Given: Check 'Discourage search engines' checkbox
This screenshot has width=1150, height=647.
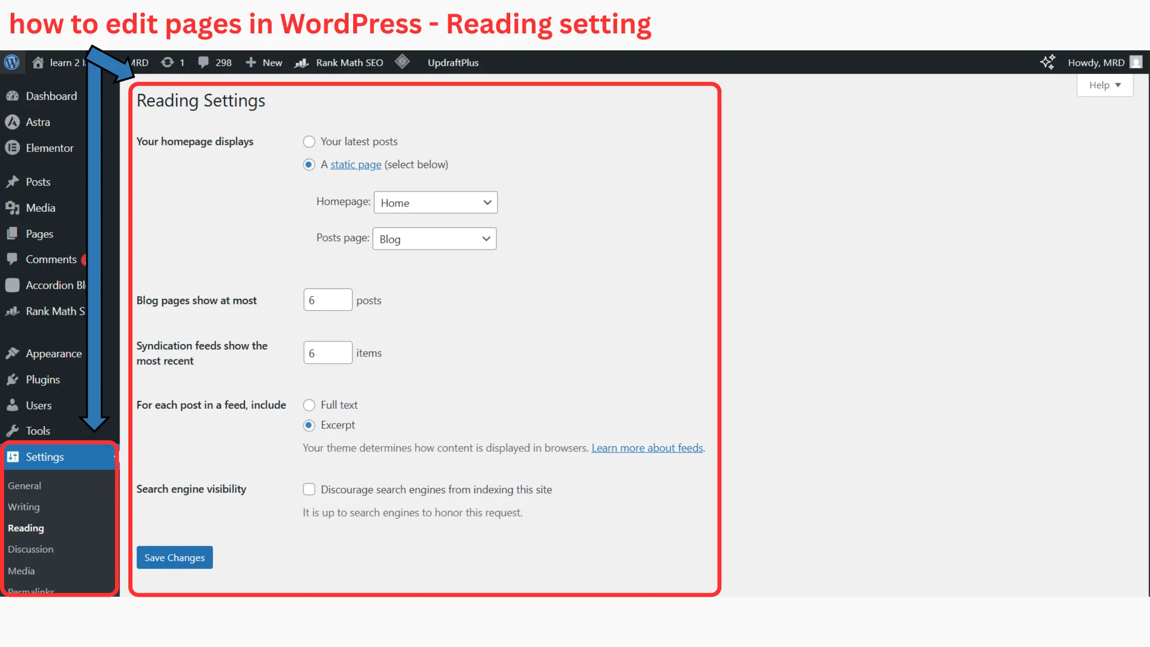Looking at the screenshot, I should click(309, 489).
